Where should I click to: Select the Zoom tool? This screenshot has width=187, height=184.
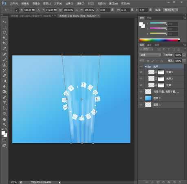click(x=4, y=124)
